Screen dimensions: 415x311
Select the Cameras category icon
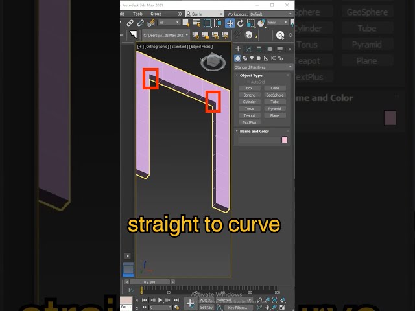(x=259, y=58)
